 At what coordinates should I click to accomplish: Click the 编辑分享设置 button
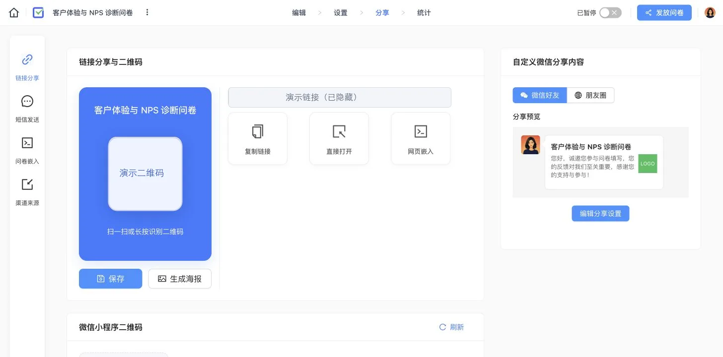[600, 214]
